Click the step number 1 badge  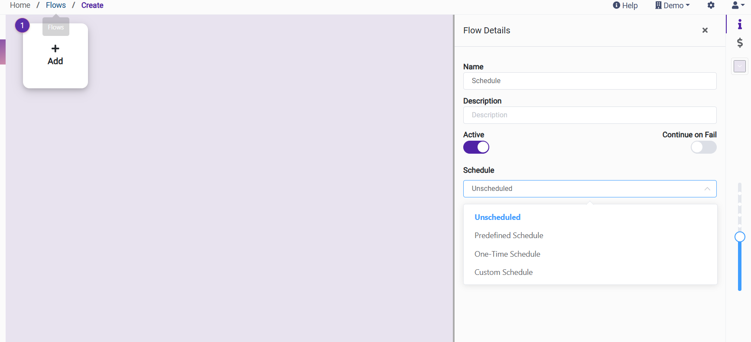point(22,26)
